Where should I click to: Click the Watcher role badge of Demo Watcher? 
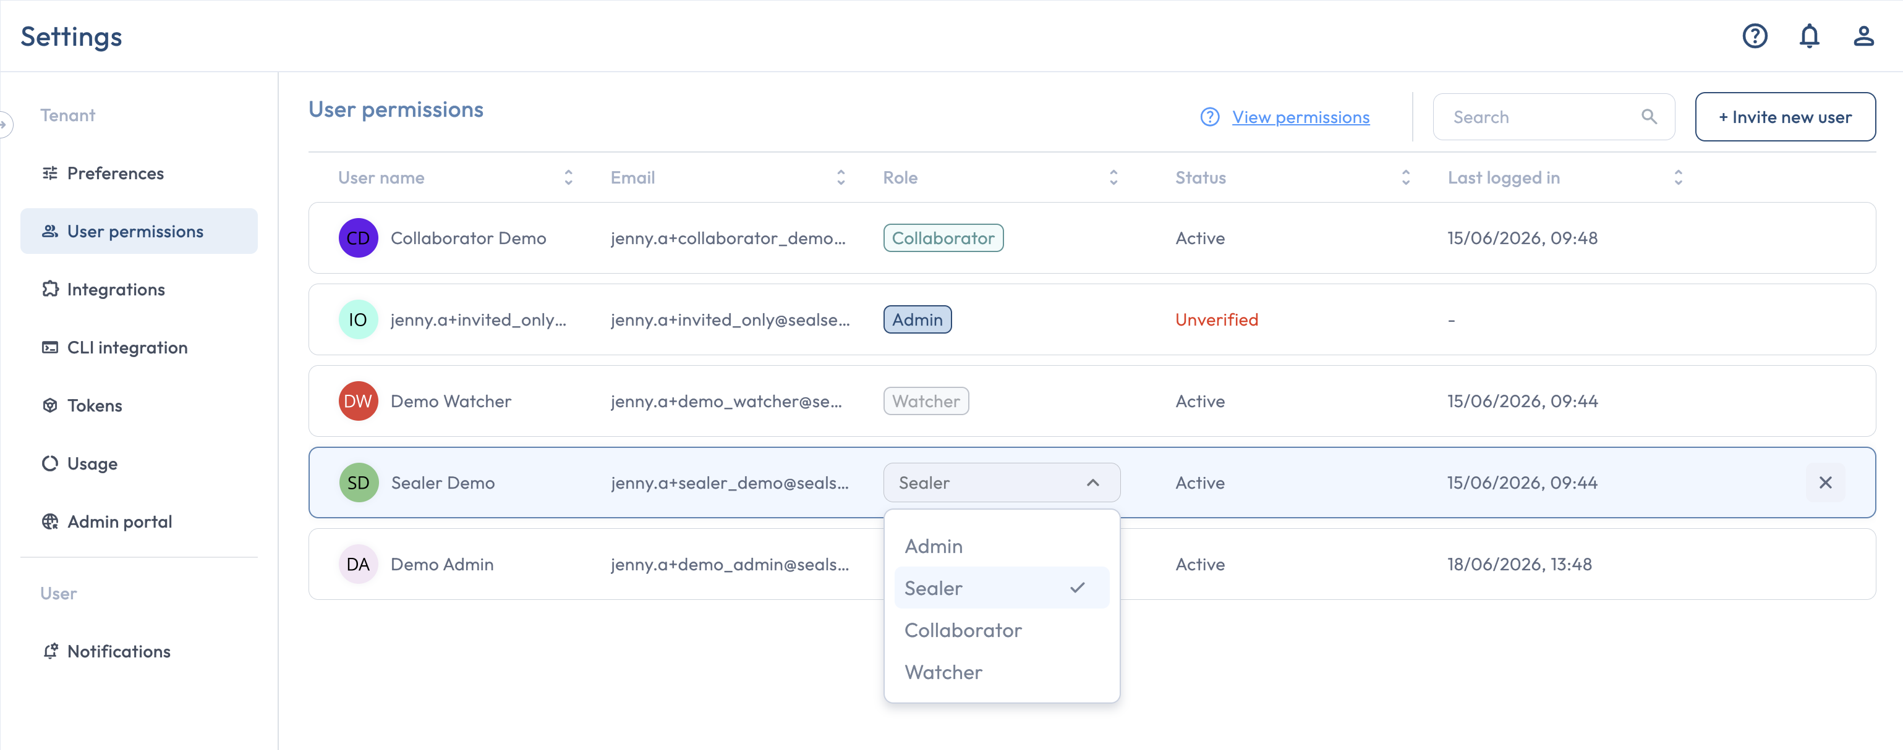pos(926,401)
